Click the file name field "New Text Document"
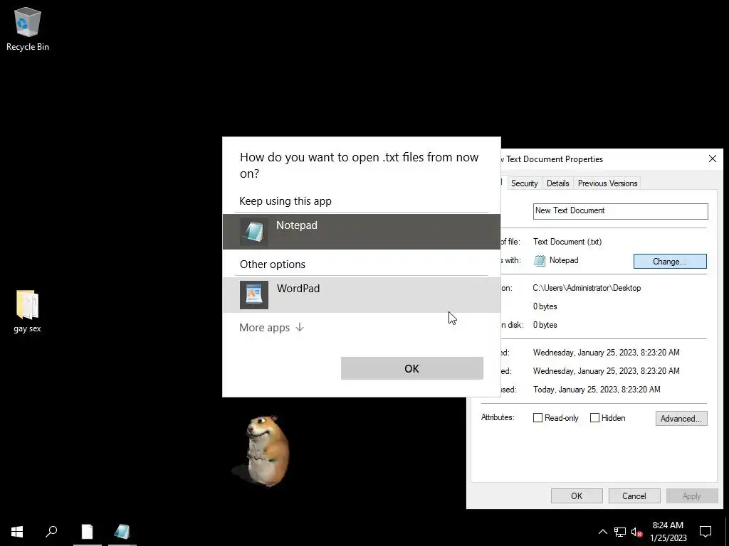 click(620, 211)
